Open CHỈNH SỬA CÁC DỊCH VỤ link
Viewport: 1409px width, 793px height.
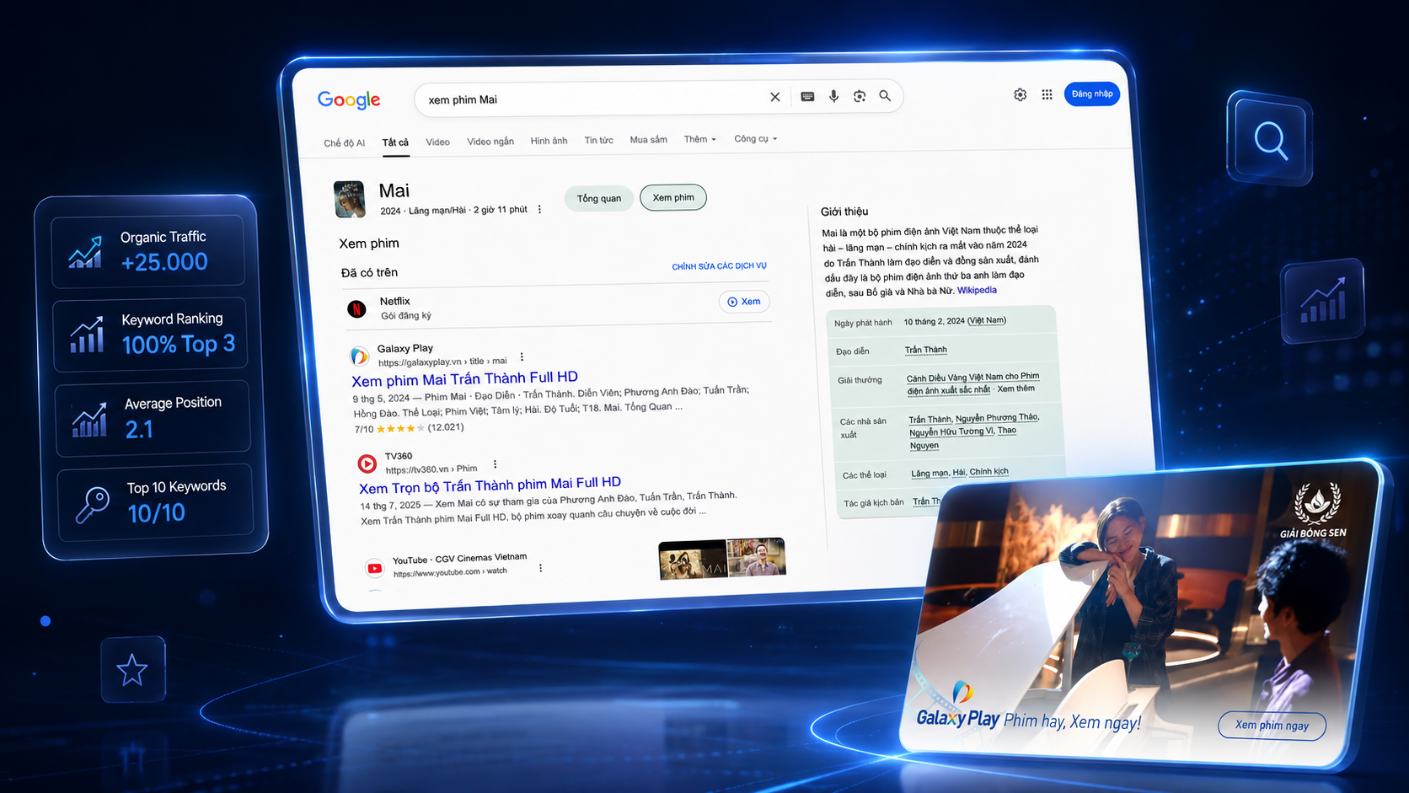719,266
